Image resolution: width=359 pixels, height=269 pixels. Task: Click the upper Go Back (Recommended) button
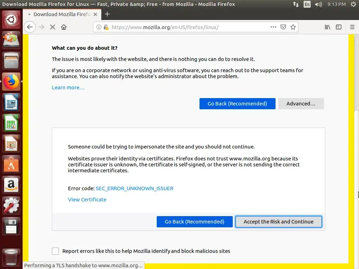[x=237, y=104]
